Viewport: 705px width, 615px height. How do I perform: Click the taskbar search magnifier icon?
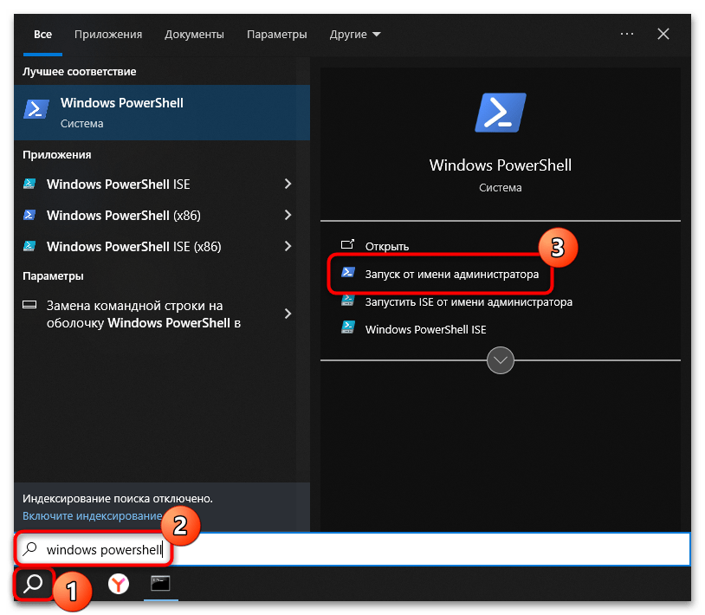click(x=33, y=584)
